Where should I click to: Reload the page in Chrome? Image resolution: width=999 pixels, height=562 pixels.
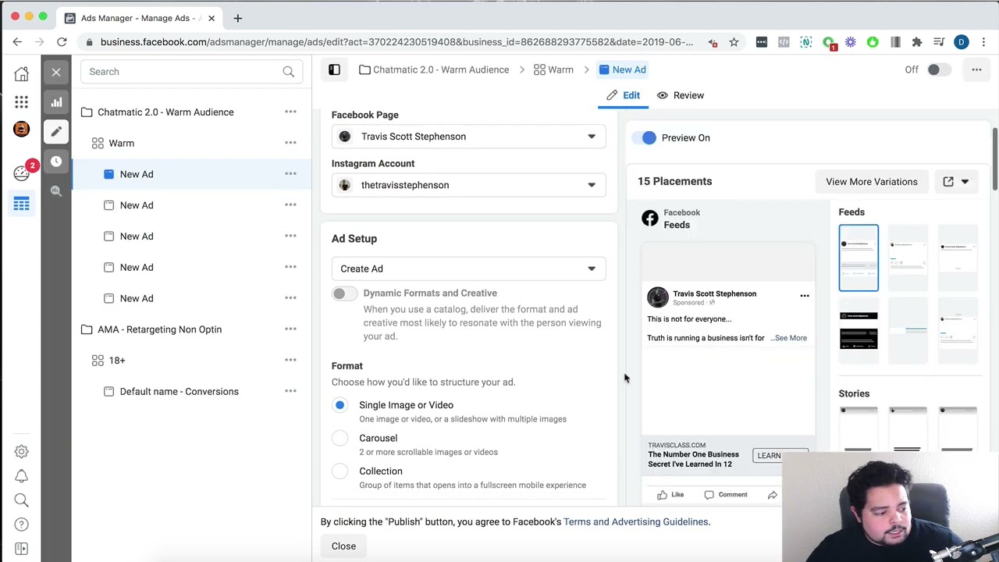click(62, 42)
